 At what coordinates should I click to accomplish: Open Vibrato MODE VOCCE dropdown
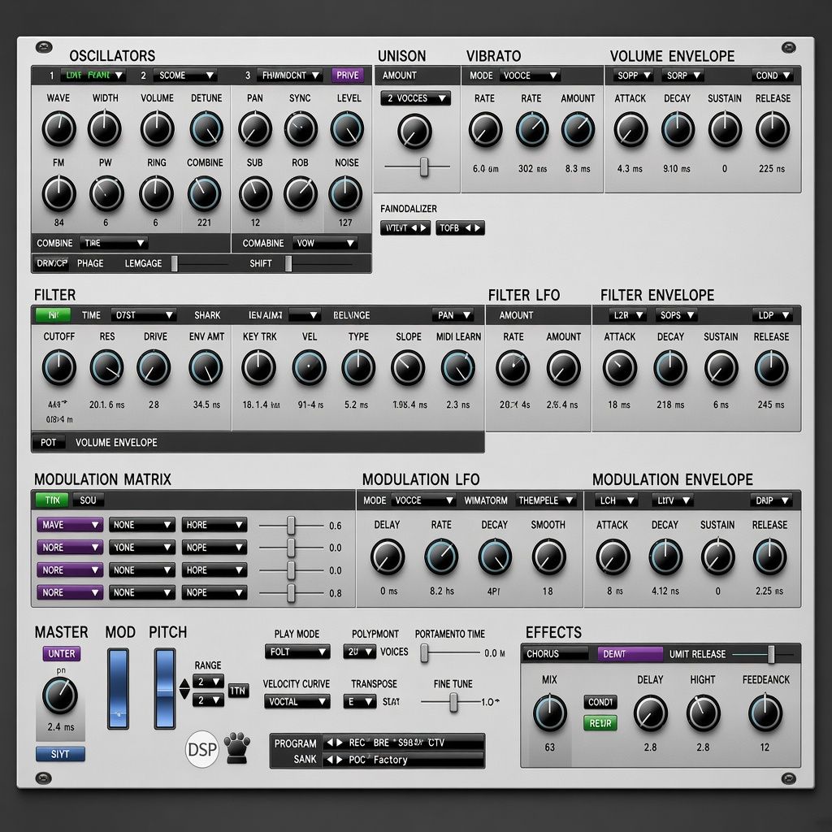pos(530,76)
